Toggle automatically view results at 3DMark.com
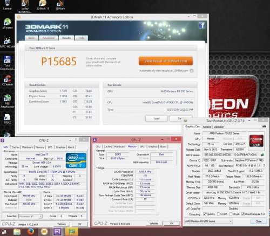This screenshot has width=270, height=236. [x=192, y=71]
